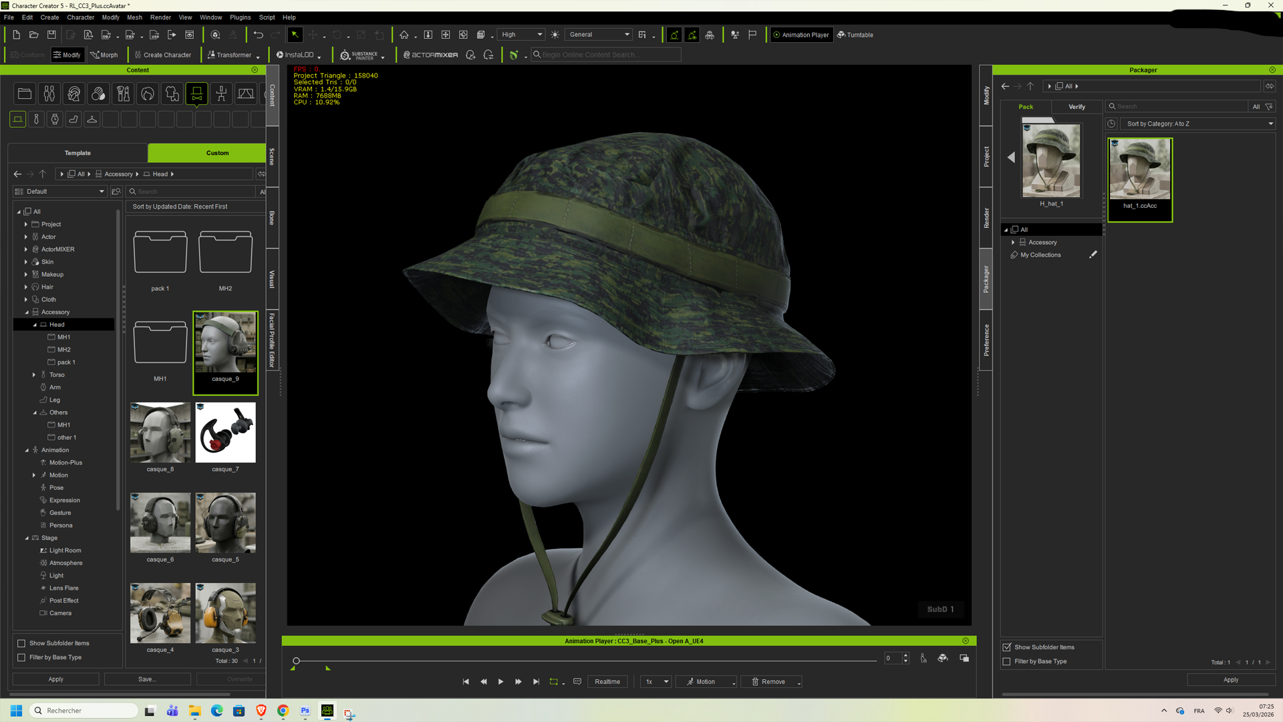
Task: Open Brave browser from taskbar
Action: tap(261, 711)
